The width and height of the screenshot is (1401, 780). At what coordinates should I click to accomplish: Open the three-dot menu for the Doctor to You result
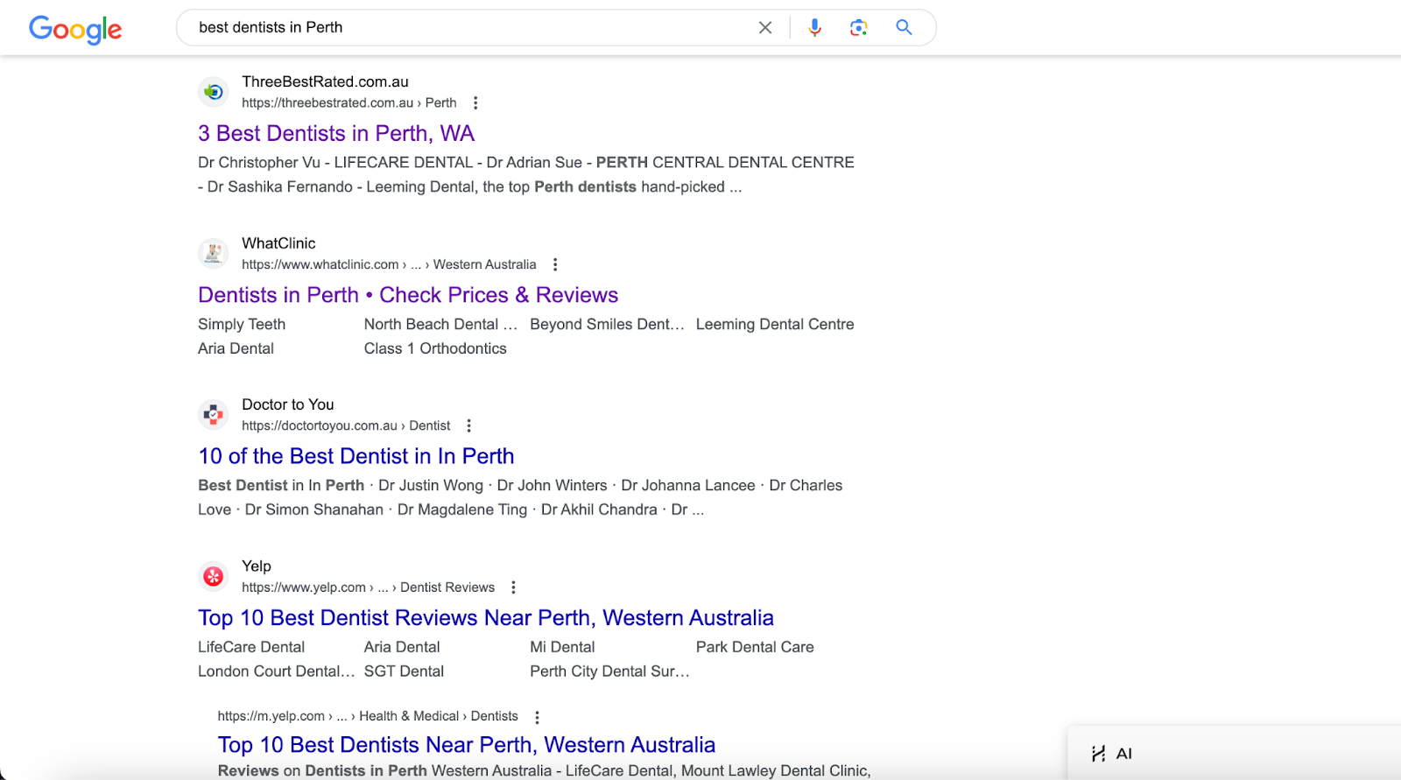(469, 425)
